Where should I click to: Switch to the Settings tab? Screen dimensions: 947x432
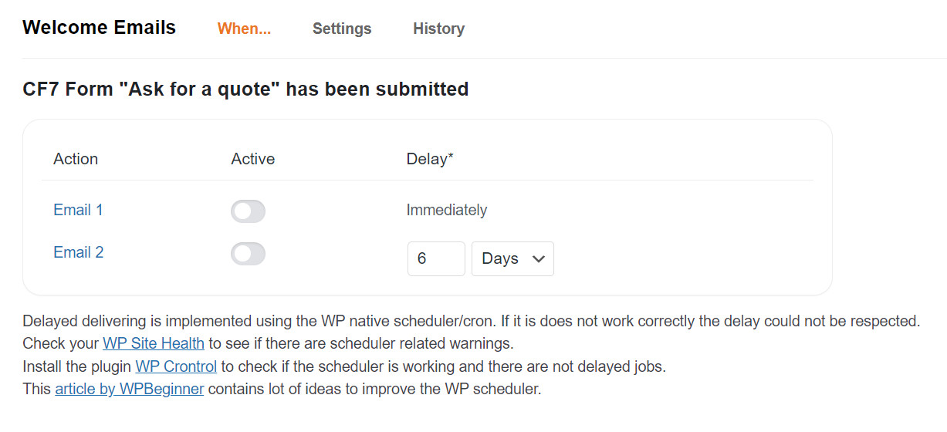pos(342,29)
